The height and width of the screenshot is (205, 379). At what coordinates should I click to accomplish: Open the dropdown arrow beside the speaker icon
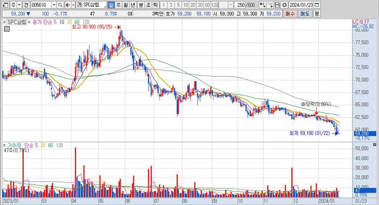(73, 5)
